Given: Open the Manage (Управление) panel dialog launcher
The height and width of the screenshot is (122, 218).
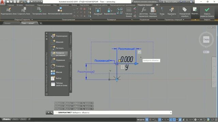Looking at the screenshot, I should [x=157, y=20].
